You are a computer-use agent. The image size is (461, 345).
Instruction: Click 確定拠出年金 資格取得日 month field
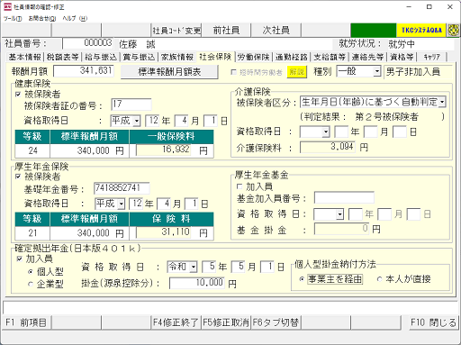[239, 267]
